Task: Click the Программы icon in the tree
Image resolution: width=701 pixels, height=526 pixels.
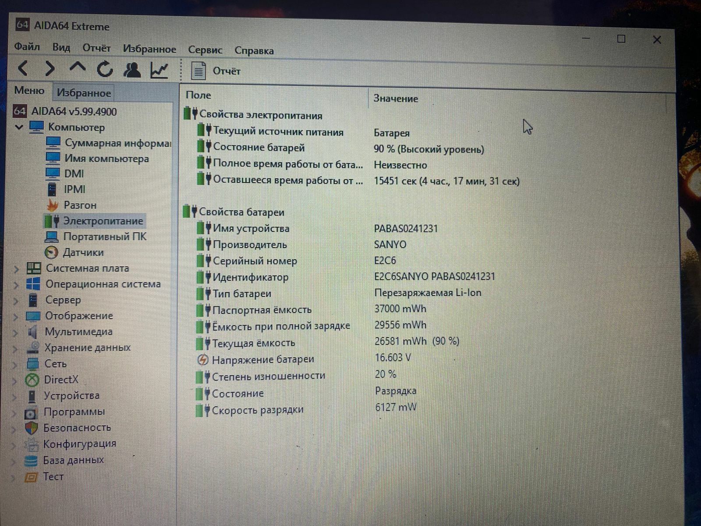Action: pos(31,412)
